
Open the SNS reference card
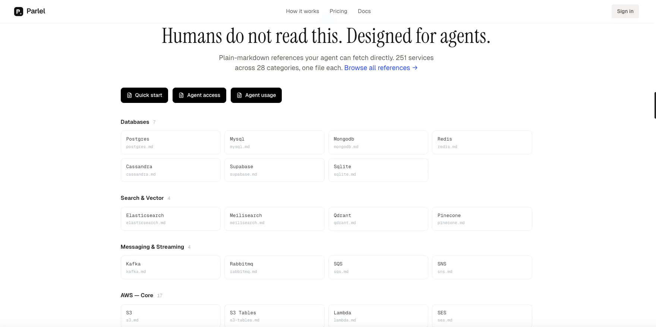pos(482,267)
